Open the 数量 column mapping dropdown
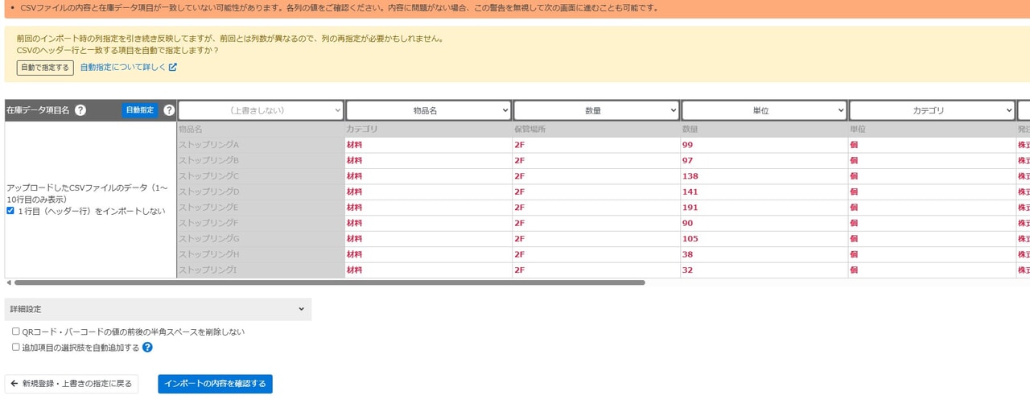Viewport: 1030px width, 412px height. (596, 110)
